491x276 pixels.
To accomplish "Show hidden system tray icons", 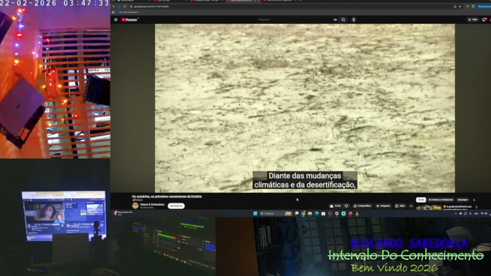I will [456, 214].
